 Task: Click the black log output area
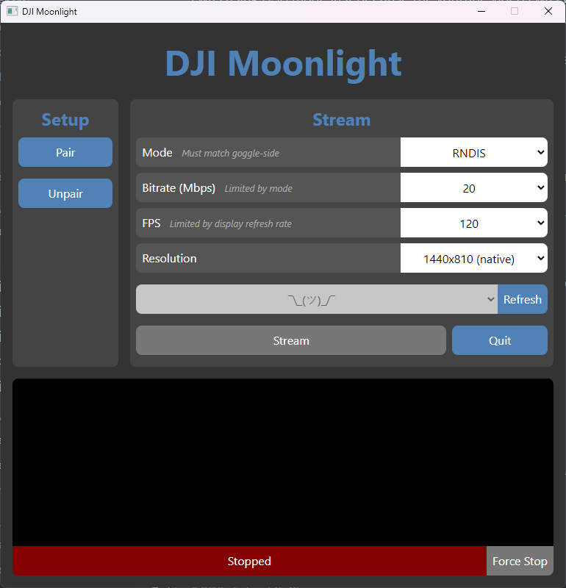click(283, 462)
